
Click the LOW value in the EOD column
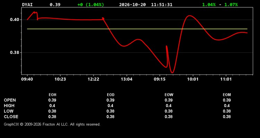(x=111, y=111)
